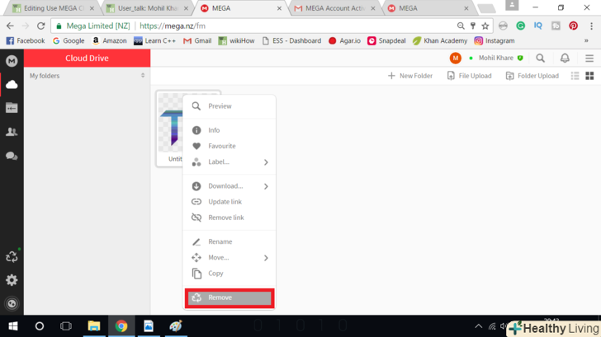This screenshot has width=601, height=337.
Task: Click the Cloud Drive header
Action: [87, 59]
